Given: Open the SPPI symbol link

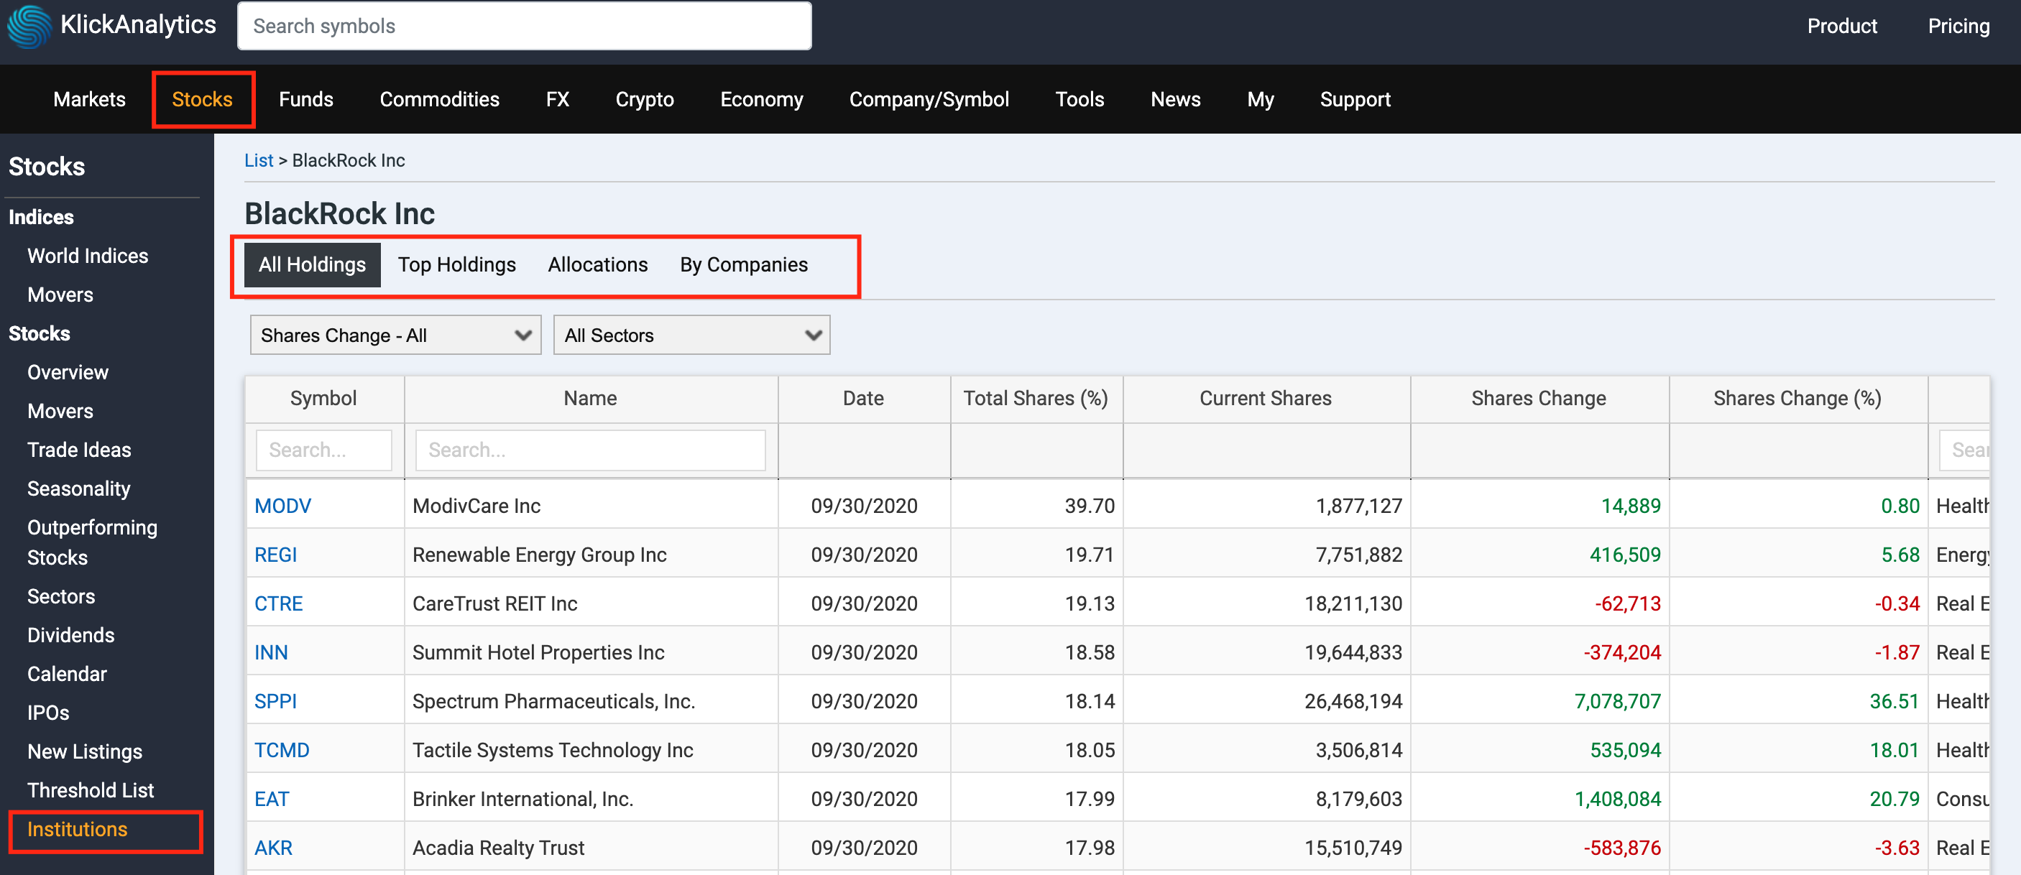Looking at the screenshot, I should (275, 701).
